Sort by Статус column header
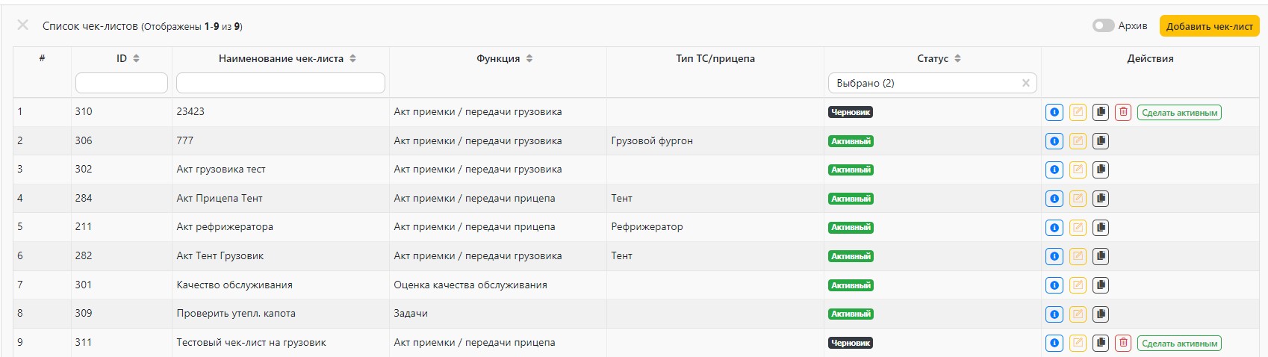Image resolution: width=1268 pixels, height=357 pixels. pos(957,58)
